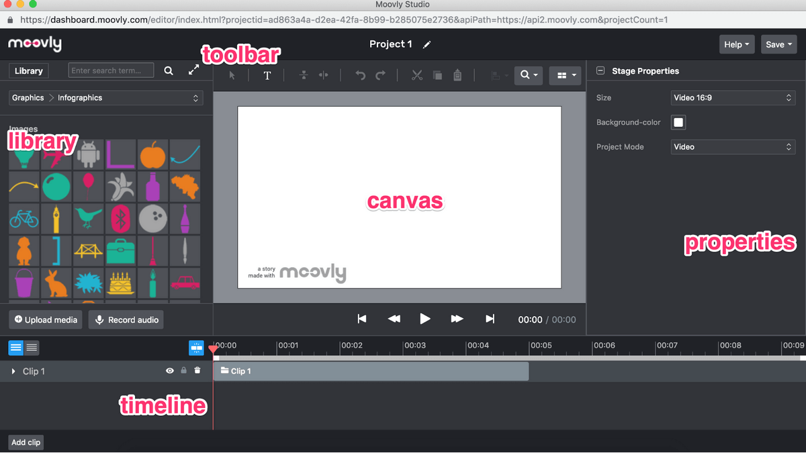This screenshot has height=453, width=806.
Task: Open the Project Mode dropdown
Action: [x=733, y=147]
